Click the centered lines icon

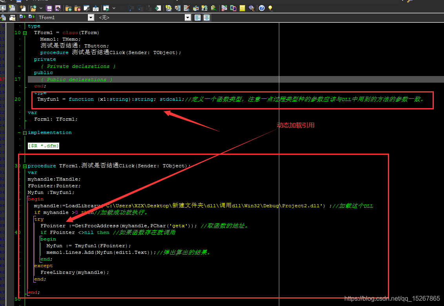click(x=207, y=18)
